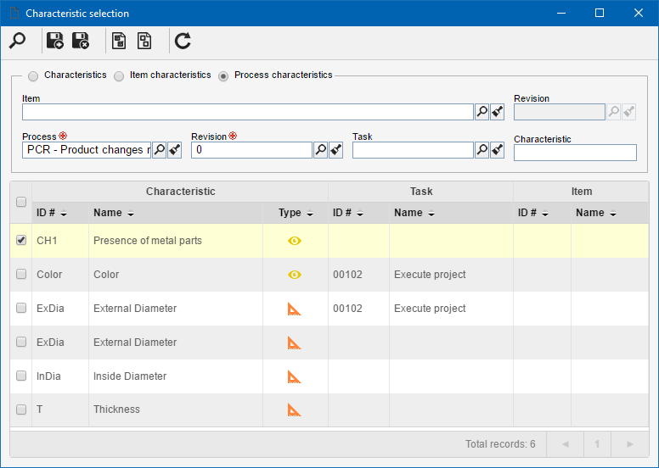The image size is (659, 468).
Task: Select the Characteristics radio button
Action: 33,76
